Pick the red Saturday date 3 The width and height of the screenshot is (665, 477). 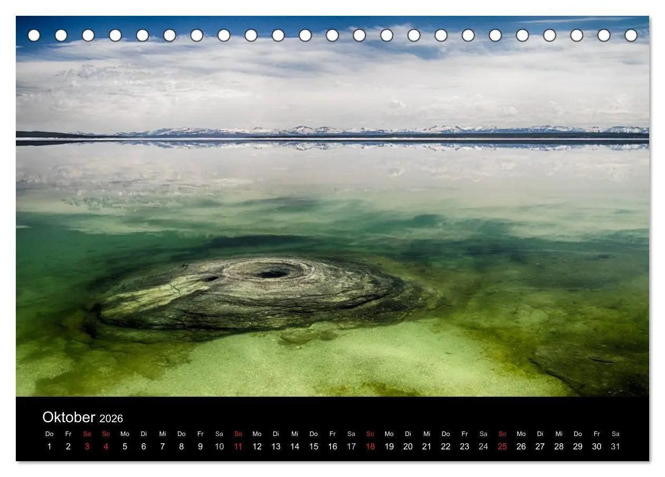pos(87,446)
